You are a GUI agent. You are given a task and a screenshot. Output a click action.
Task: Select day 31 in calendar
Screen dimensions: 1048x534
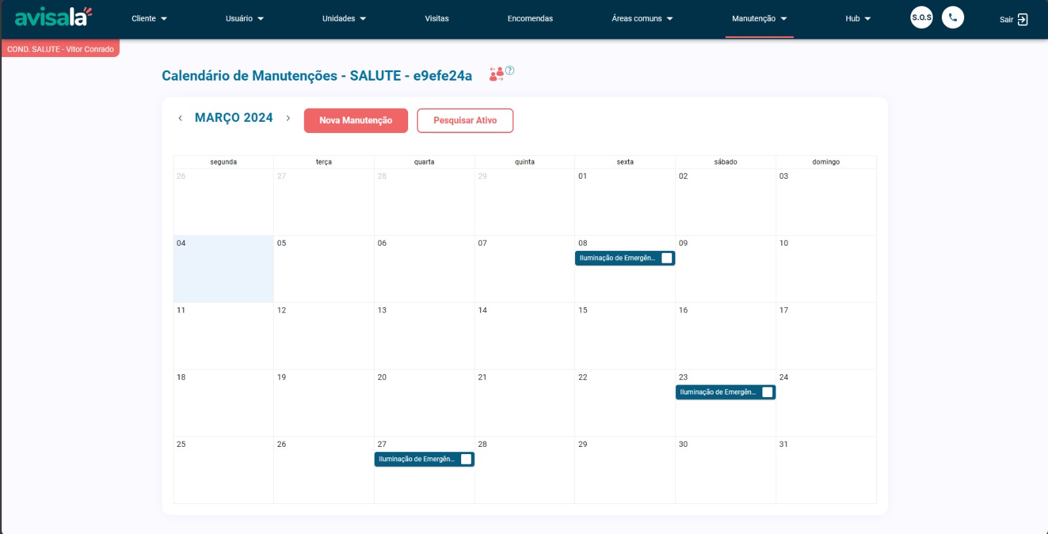(826, 470)
